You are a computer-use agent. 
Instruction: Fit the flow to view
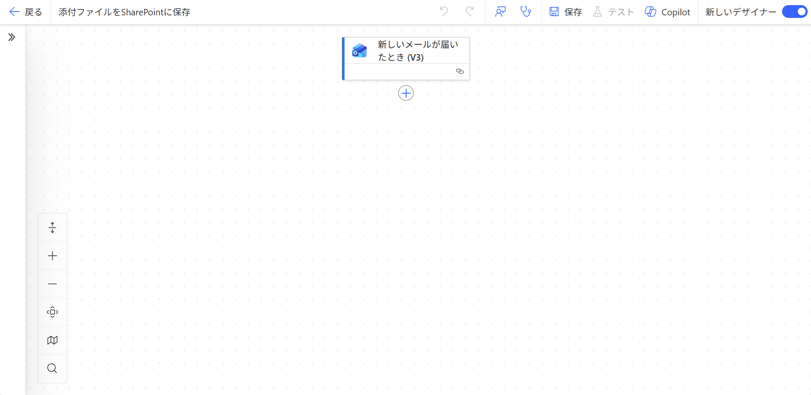pyautogui.click(x=52, y=312)
